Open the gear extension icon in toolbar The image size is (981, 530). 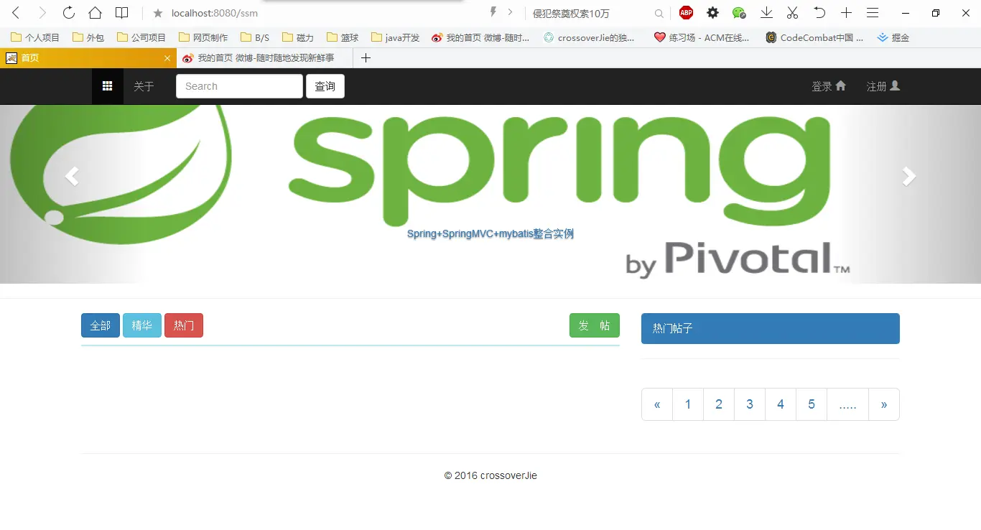pos(712,12)
